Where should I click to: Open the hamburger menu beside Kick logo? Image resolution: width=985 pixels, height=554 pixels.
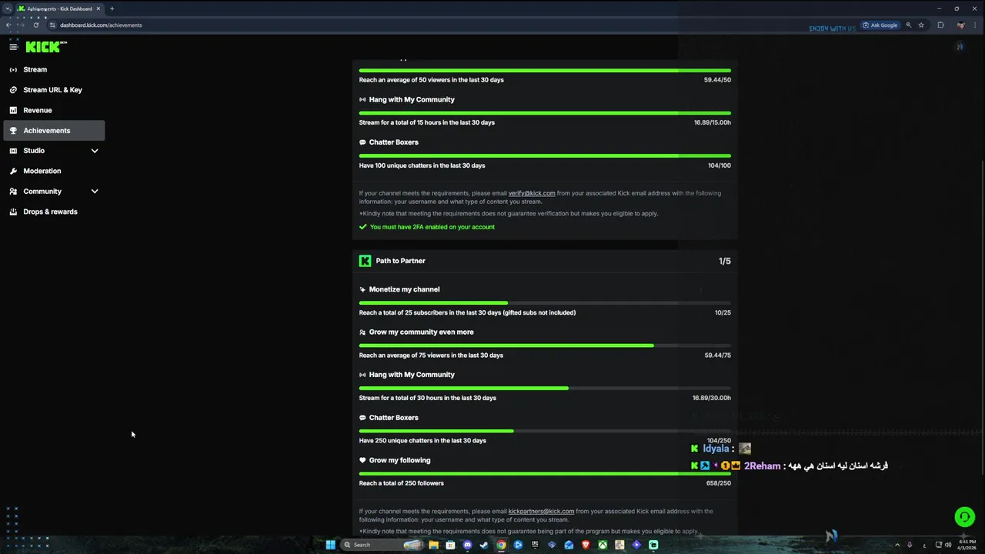[13, 47]
